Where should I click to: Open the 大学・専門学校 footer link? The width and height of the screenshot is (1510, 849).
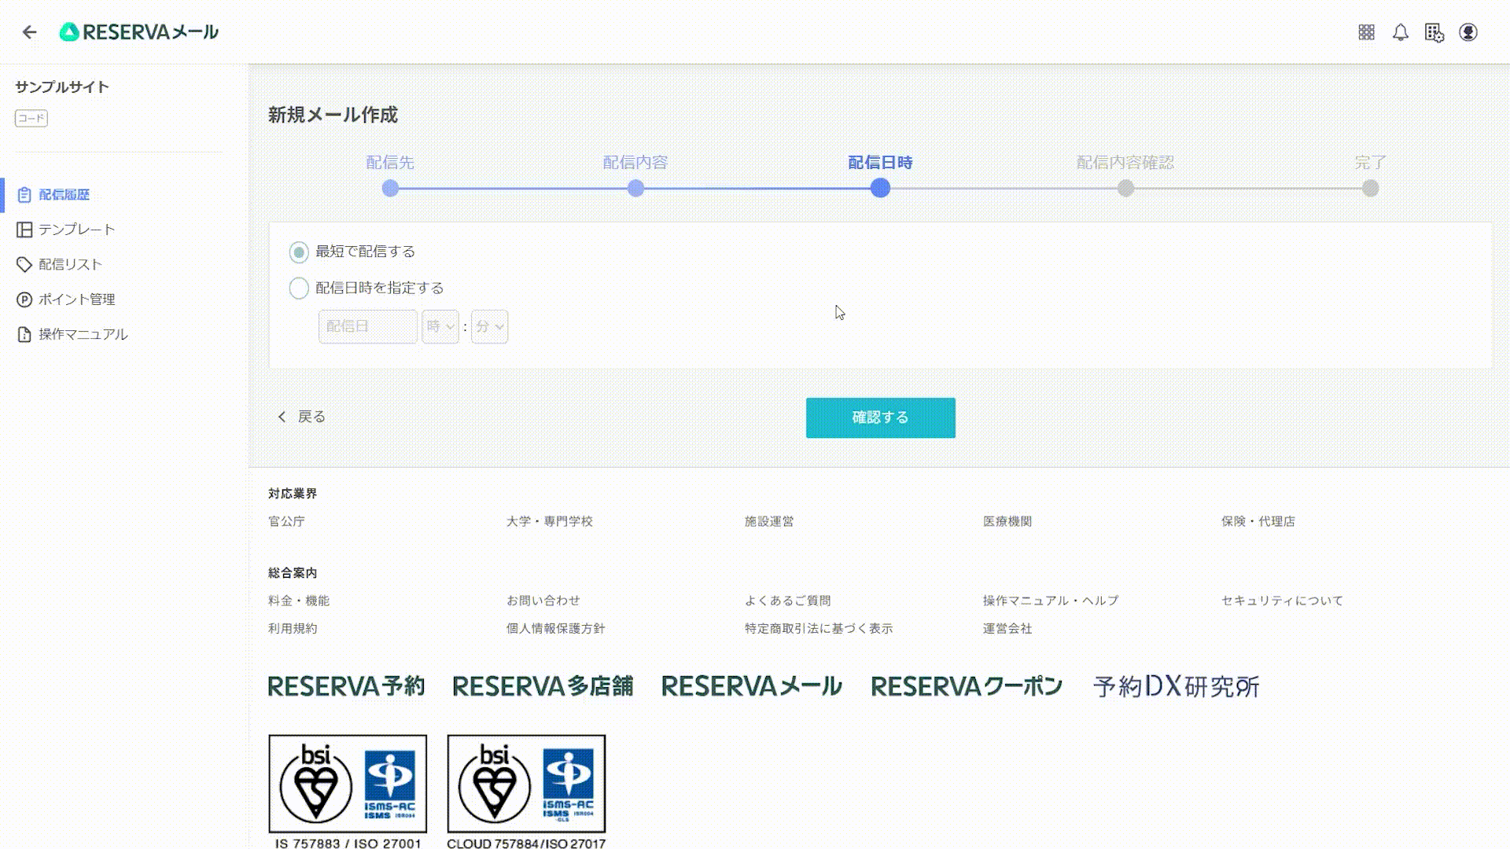(x=549, y=521)
